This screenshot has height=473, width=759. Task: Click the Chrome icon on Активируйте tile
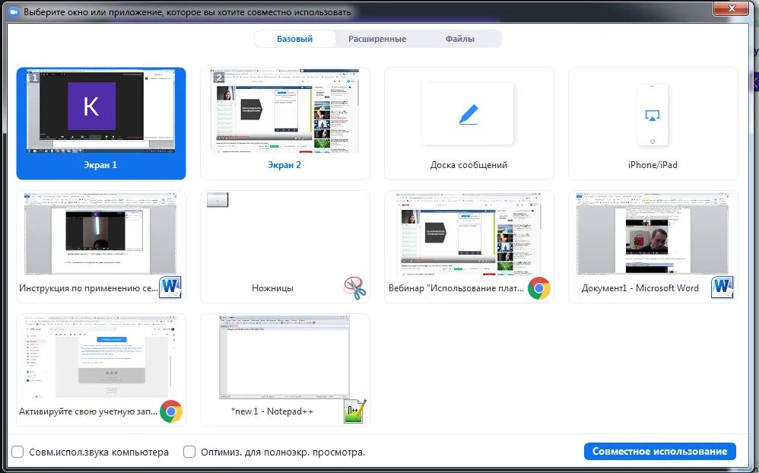pos(171,411)
